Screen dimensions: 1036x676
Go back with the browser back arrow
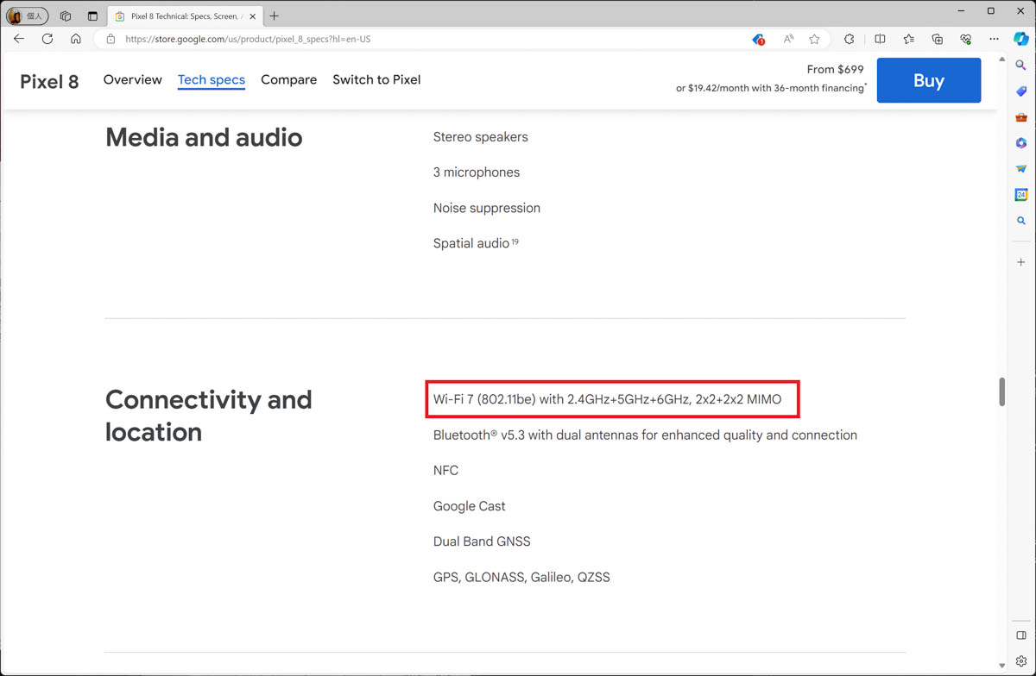19,39
